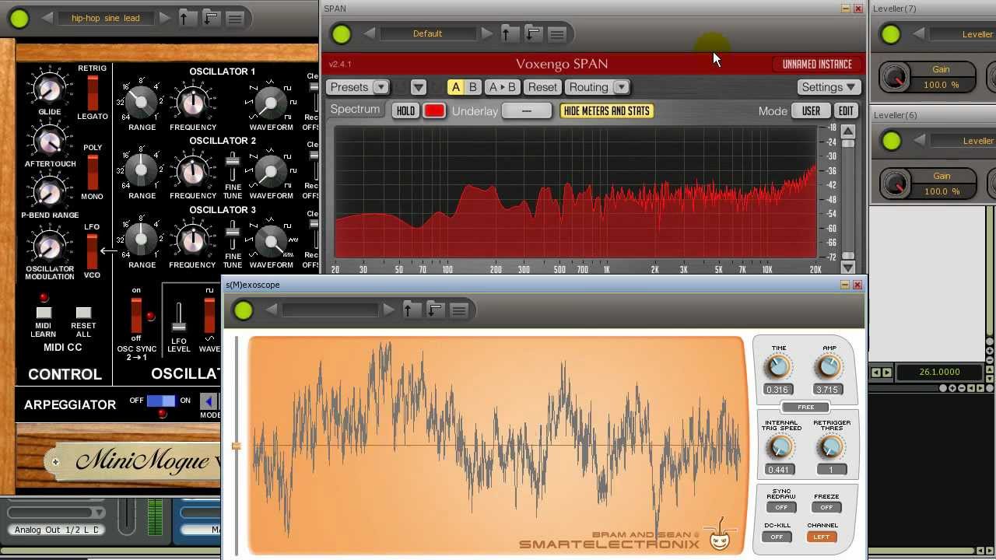This screenshot has height=560, width=996.
Task: Open s(M)exoscope plugin menu list icon
Action: (x=458, y=310)
